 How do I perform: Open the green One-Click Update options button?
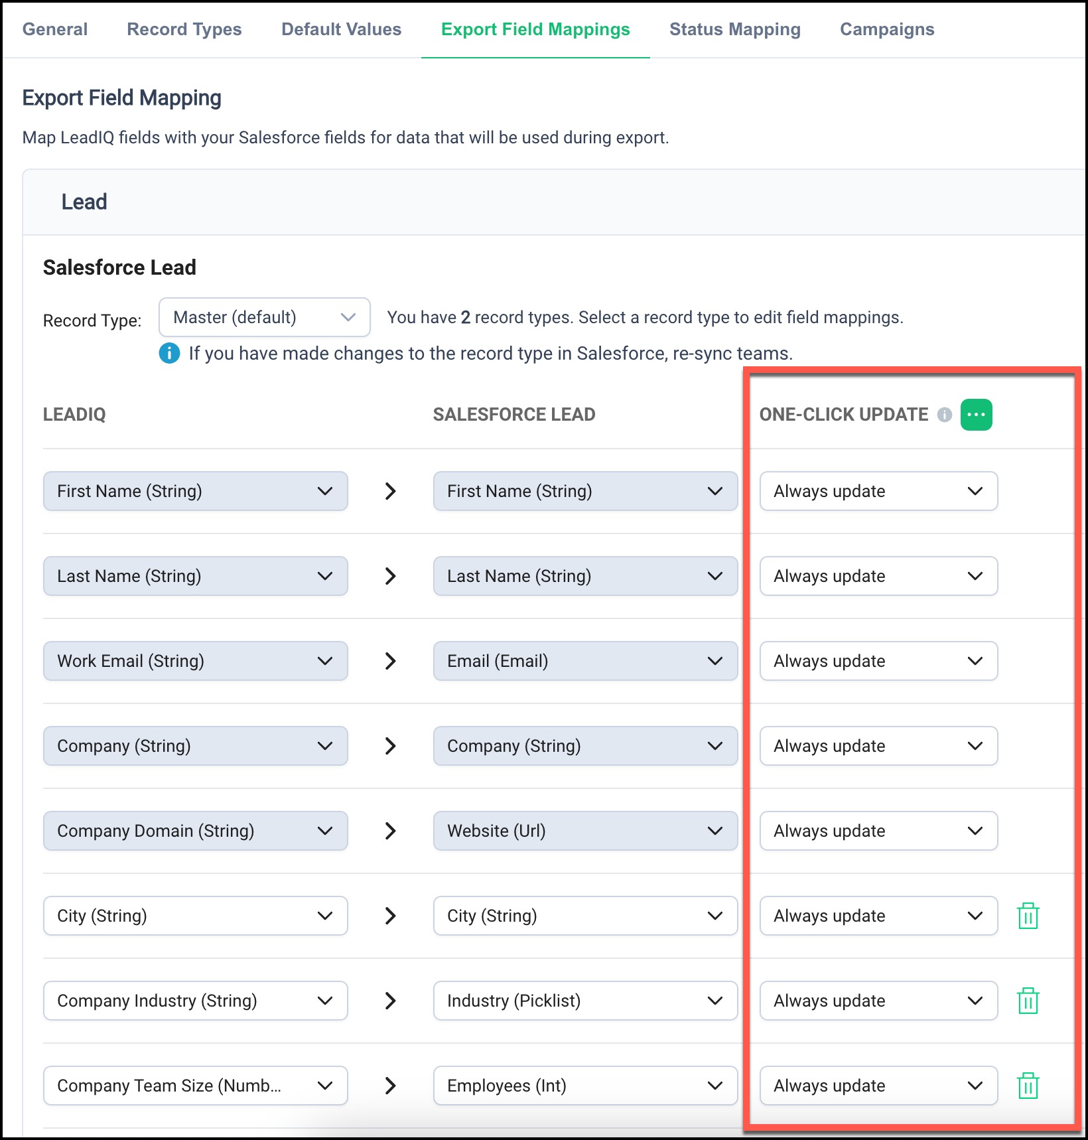click(976, 415)
